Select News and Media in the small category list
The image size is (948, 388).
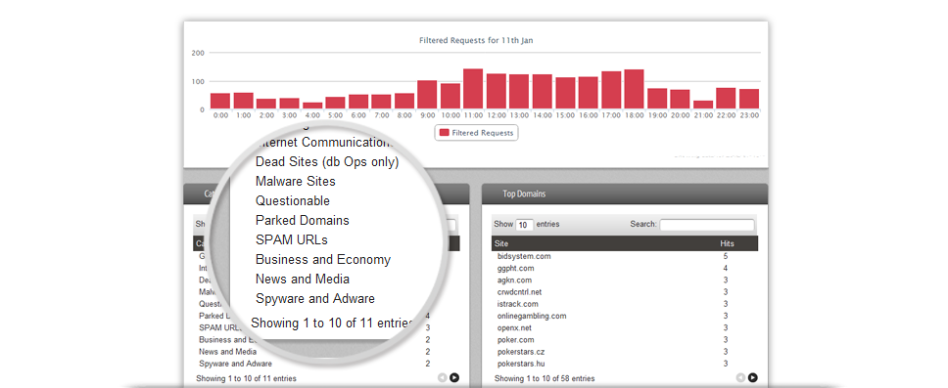227,352
